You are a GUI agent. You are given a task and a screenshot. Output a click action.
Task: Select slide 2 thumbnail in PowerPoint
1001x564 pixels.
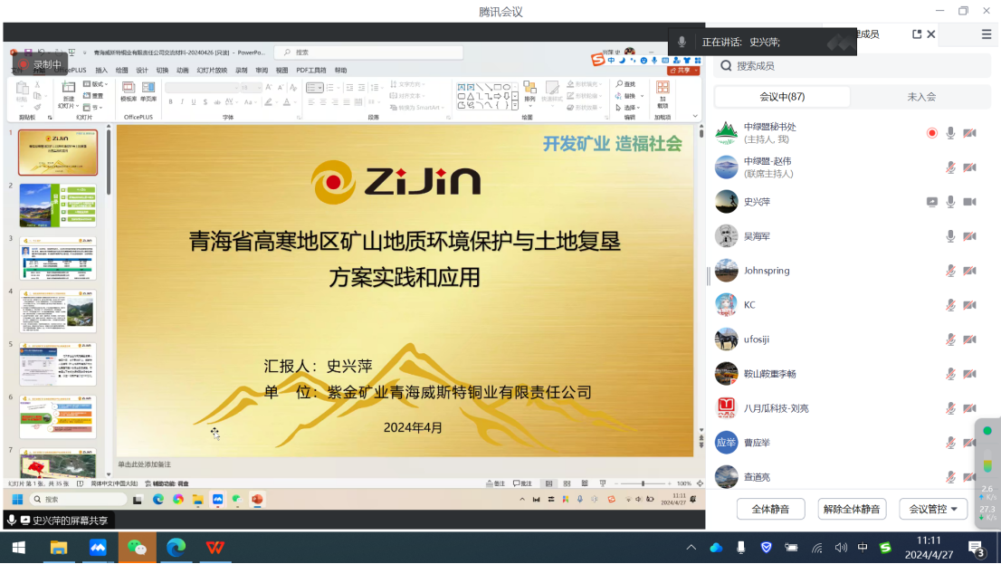58,206
